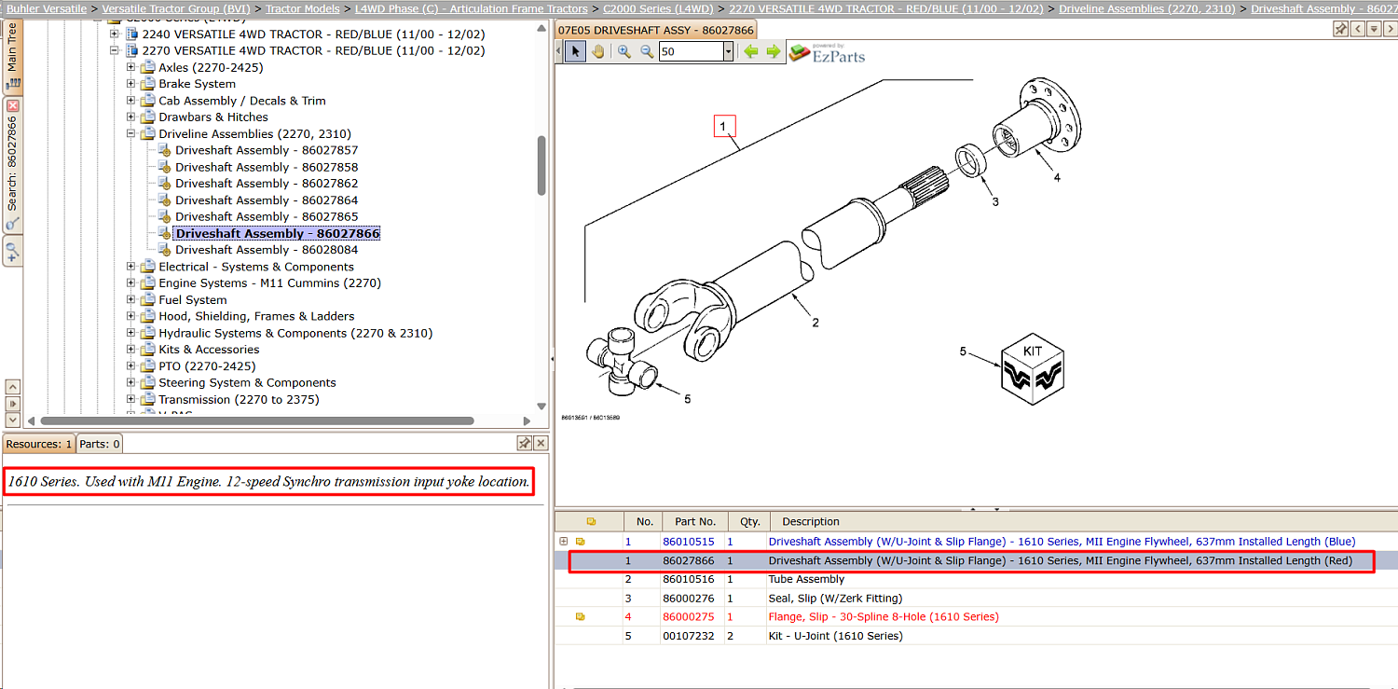Screen dimensions: 1398x689
Task: Click the 2270 Versatile tractor model icon
Action: (x=131, y=50)
